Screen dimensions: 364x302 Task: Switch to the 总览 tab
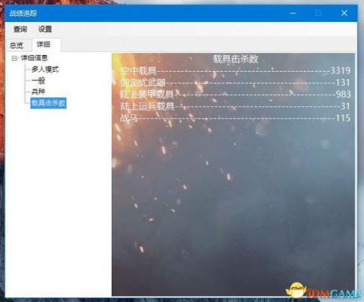17,45
